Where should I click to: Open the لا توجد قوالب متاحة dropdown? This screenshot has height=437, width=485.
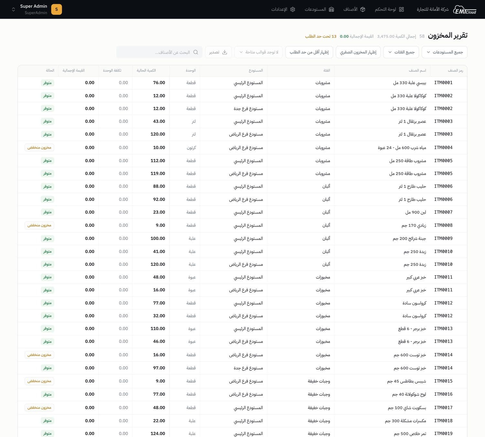click(258, 52)
